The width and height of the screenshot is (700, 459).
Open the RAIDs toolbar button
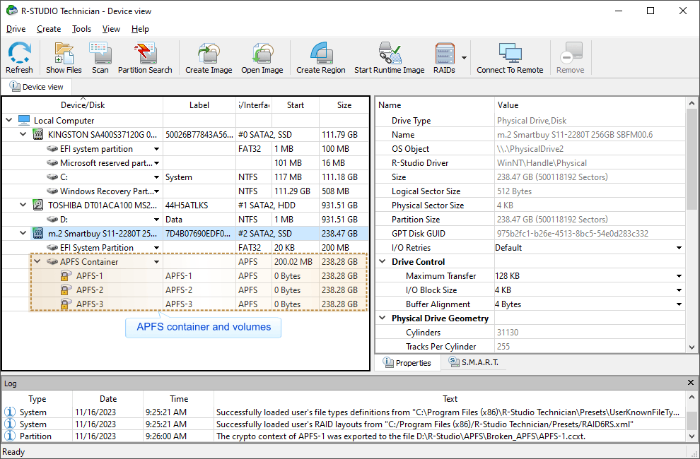(444, 57)
